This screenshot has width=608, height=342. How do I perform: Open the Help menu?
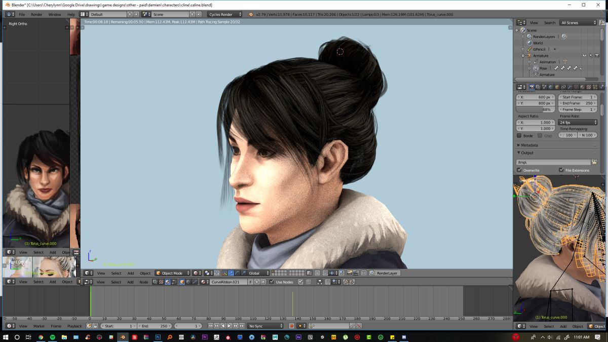tap(71, 14)
